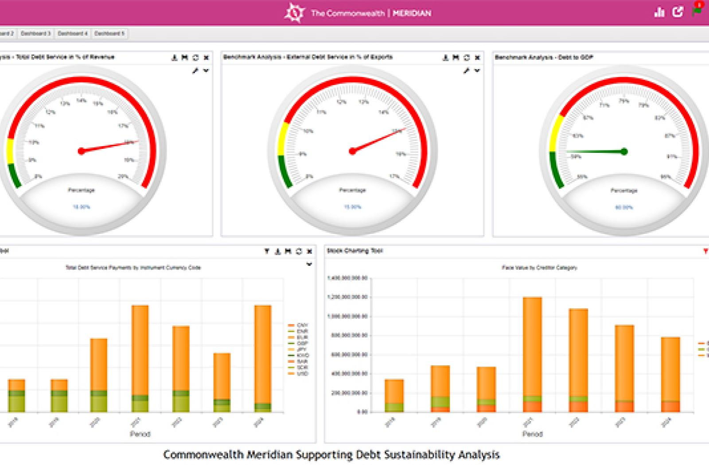The height and width of the screenshot is (465, 709).
Task: Download the Total Debt Service gauge panel
Action: coord(174,58)
